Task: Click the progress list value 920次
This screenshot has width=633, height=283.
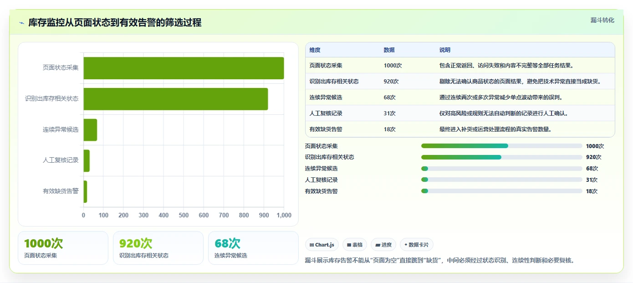Action: [593, 157]
